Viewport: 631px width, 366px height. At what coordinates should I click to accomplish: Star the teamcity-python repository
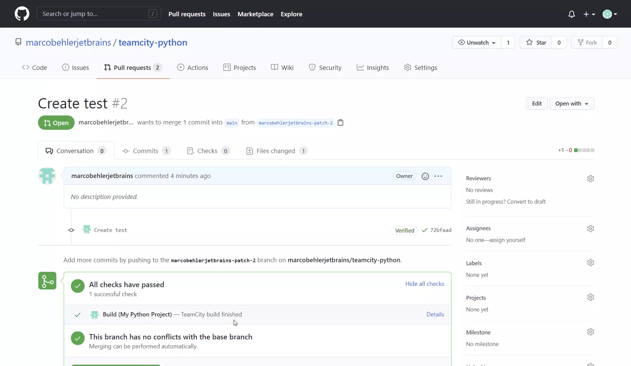click(x=536, y=42)
